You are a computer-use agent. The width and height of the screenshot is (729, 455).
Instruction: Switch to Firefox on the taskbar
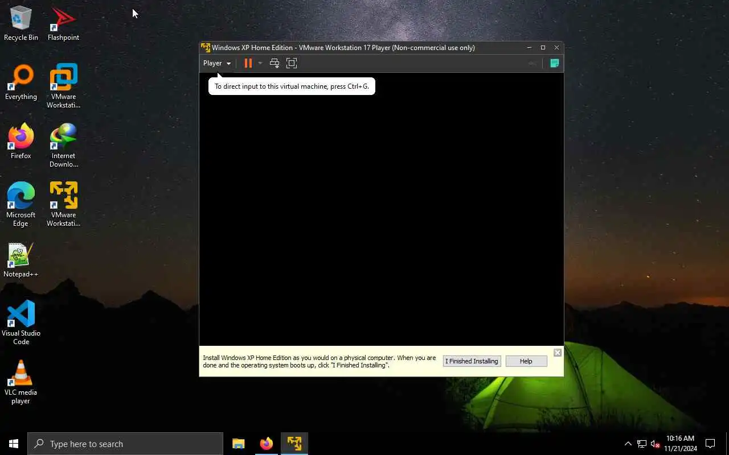coord(266,444)
